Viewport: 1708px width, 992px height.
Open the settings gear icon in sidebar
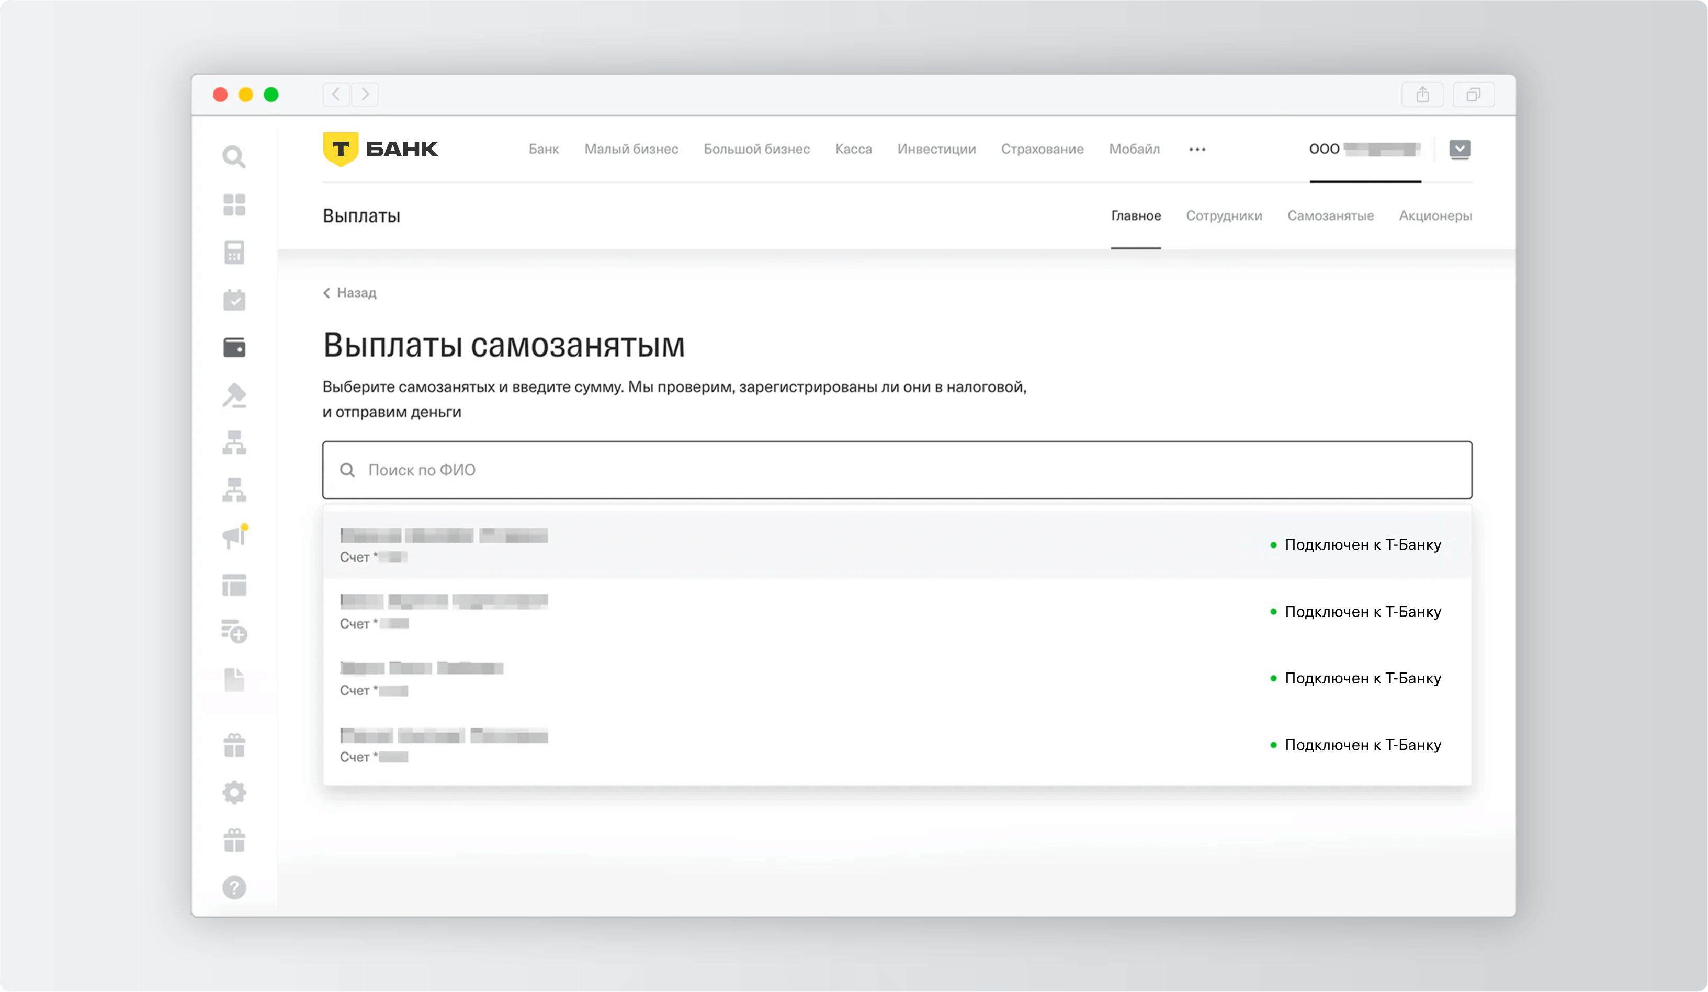point(234,792)
